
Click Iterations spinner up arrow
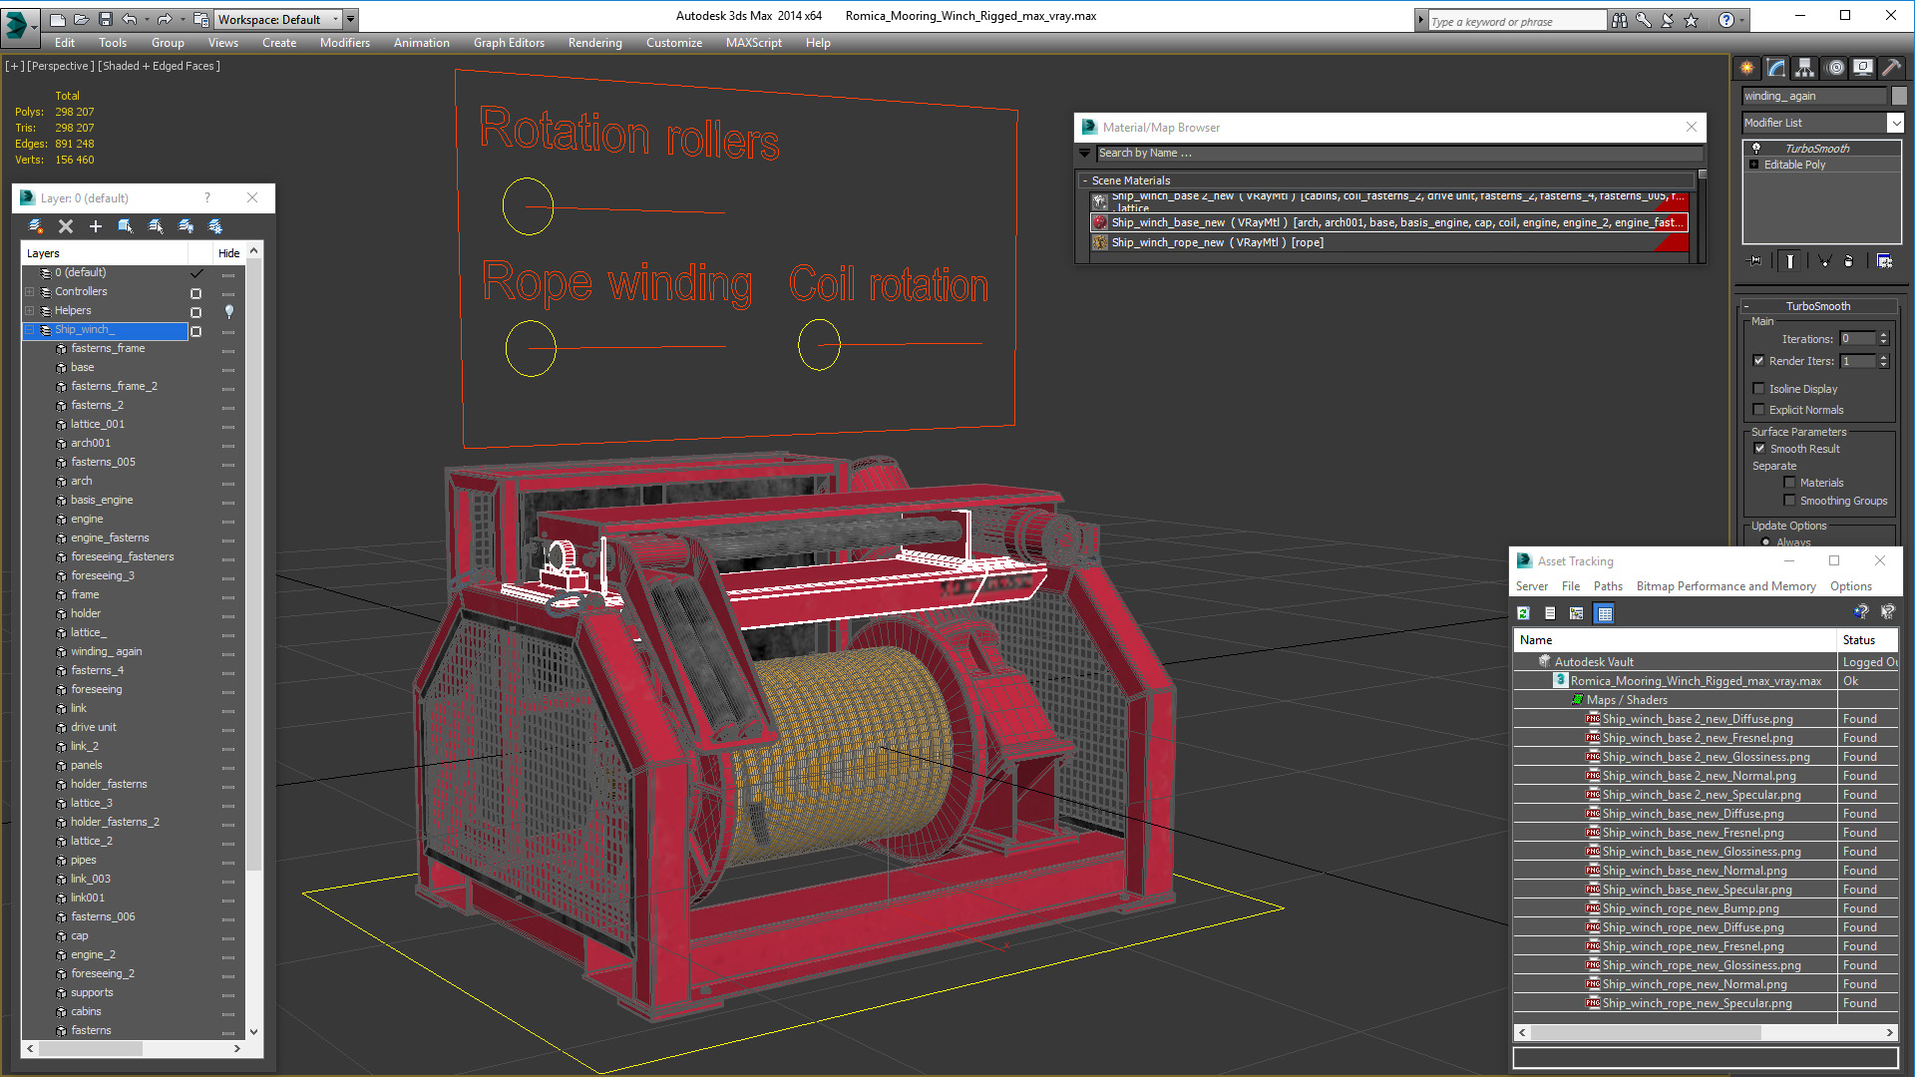pyautogui.click(x=1884, y=335)
